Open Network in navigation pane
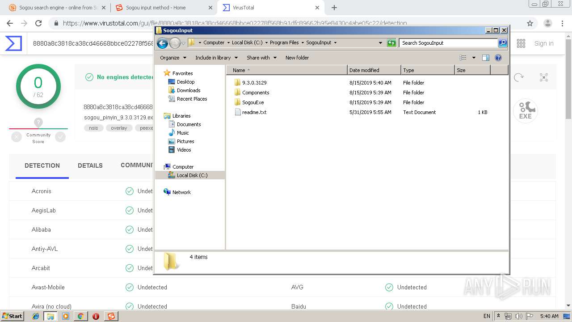This screenshot has width=572, height=322. point(181,192)
